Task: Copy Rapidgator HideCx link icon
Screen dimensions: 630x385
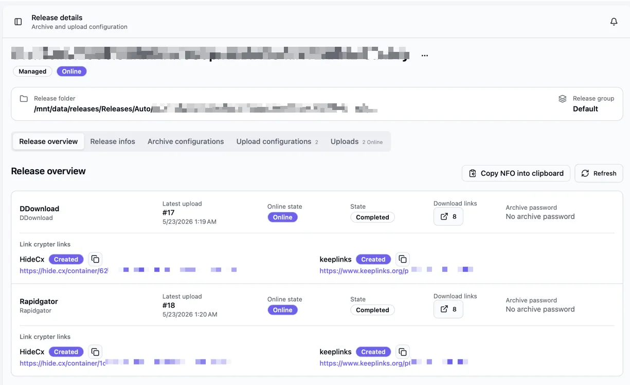Action: click(95, 352)
